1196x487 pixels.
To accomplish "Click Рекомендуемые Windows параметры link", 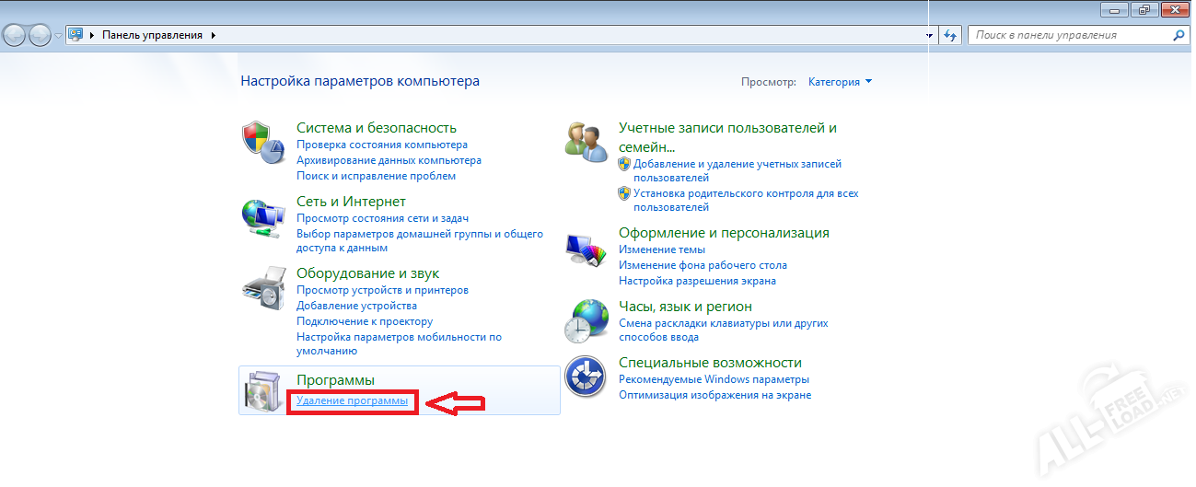I will 714,379.
